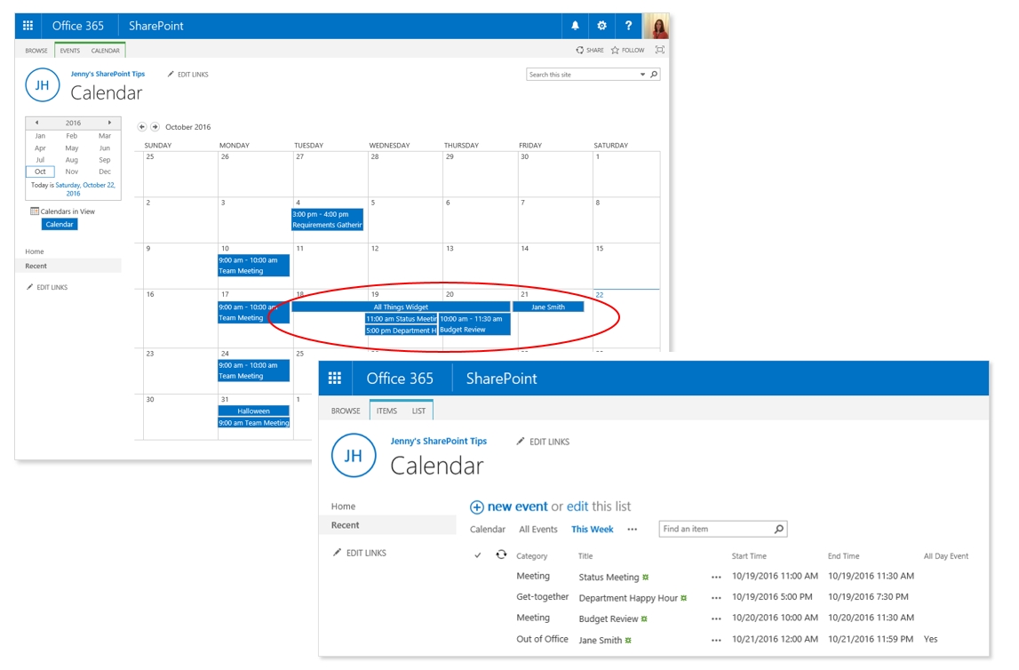Open the Status Meeting list item
Image resolution: width=1019 pixels, height=670 pixels.
coord(609,577)
